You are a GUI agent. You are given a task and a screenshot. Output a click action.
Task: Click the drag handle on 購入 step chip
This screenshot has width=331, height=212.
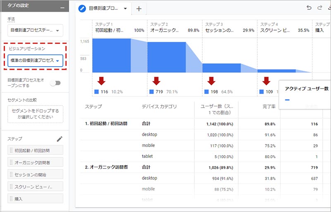point(11,199)
